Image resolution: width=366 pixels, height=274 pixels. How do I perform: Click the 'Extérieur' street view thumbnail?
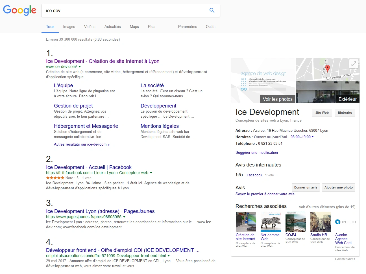[x=328, y=92]
